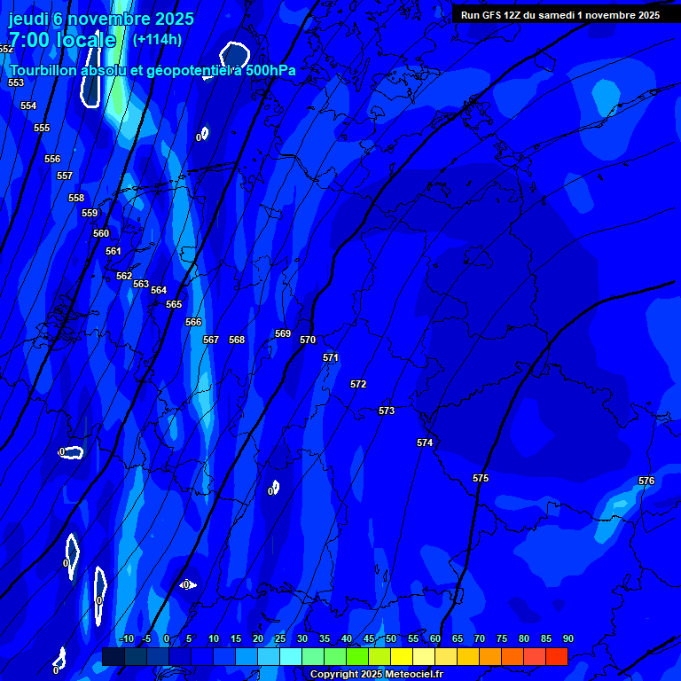Click the red swatch labeled 90

pos(556,657)
